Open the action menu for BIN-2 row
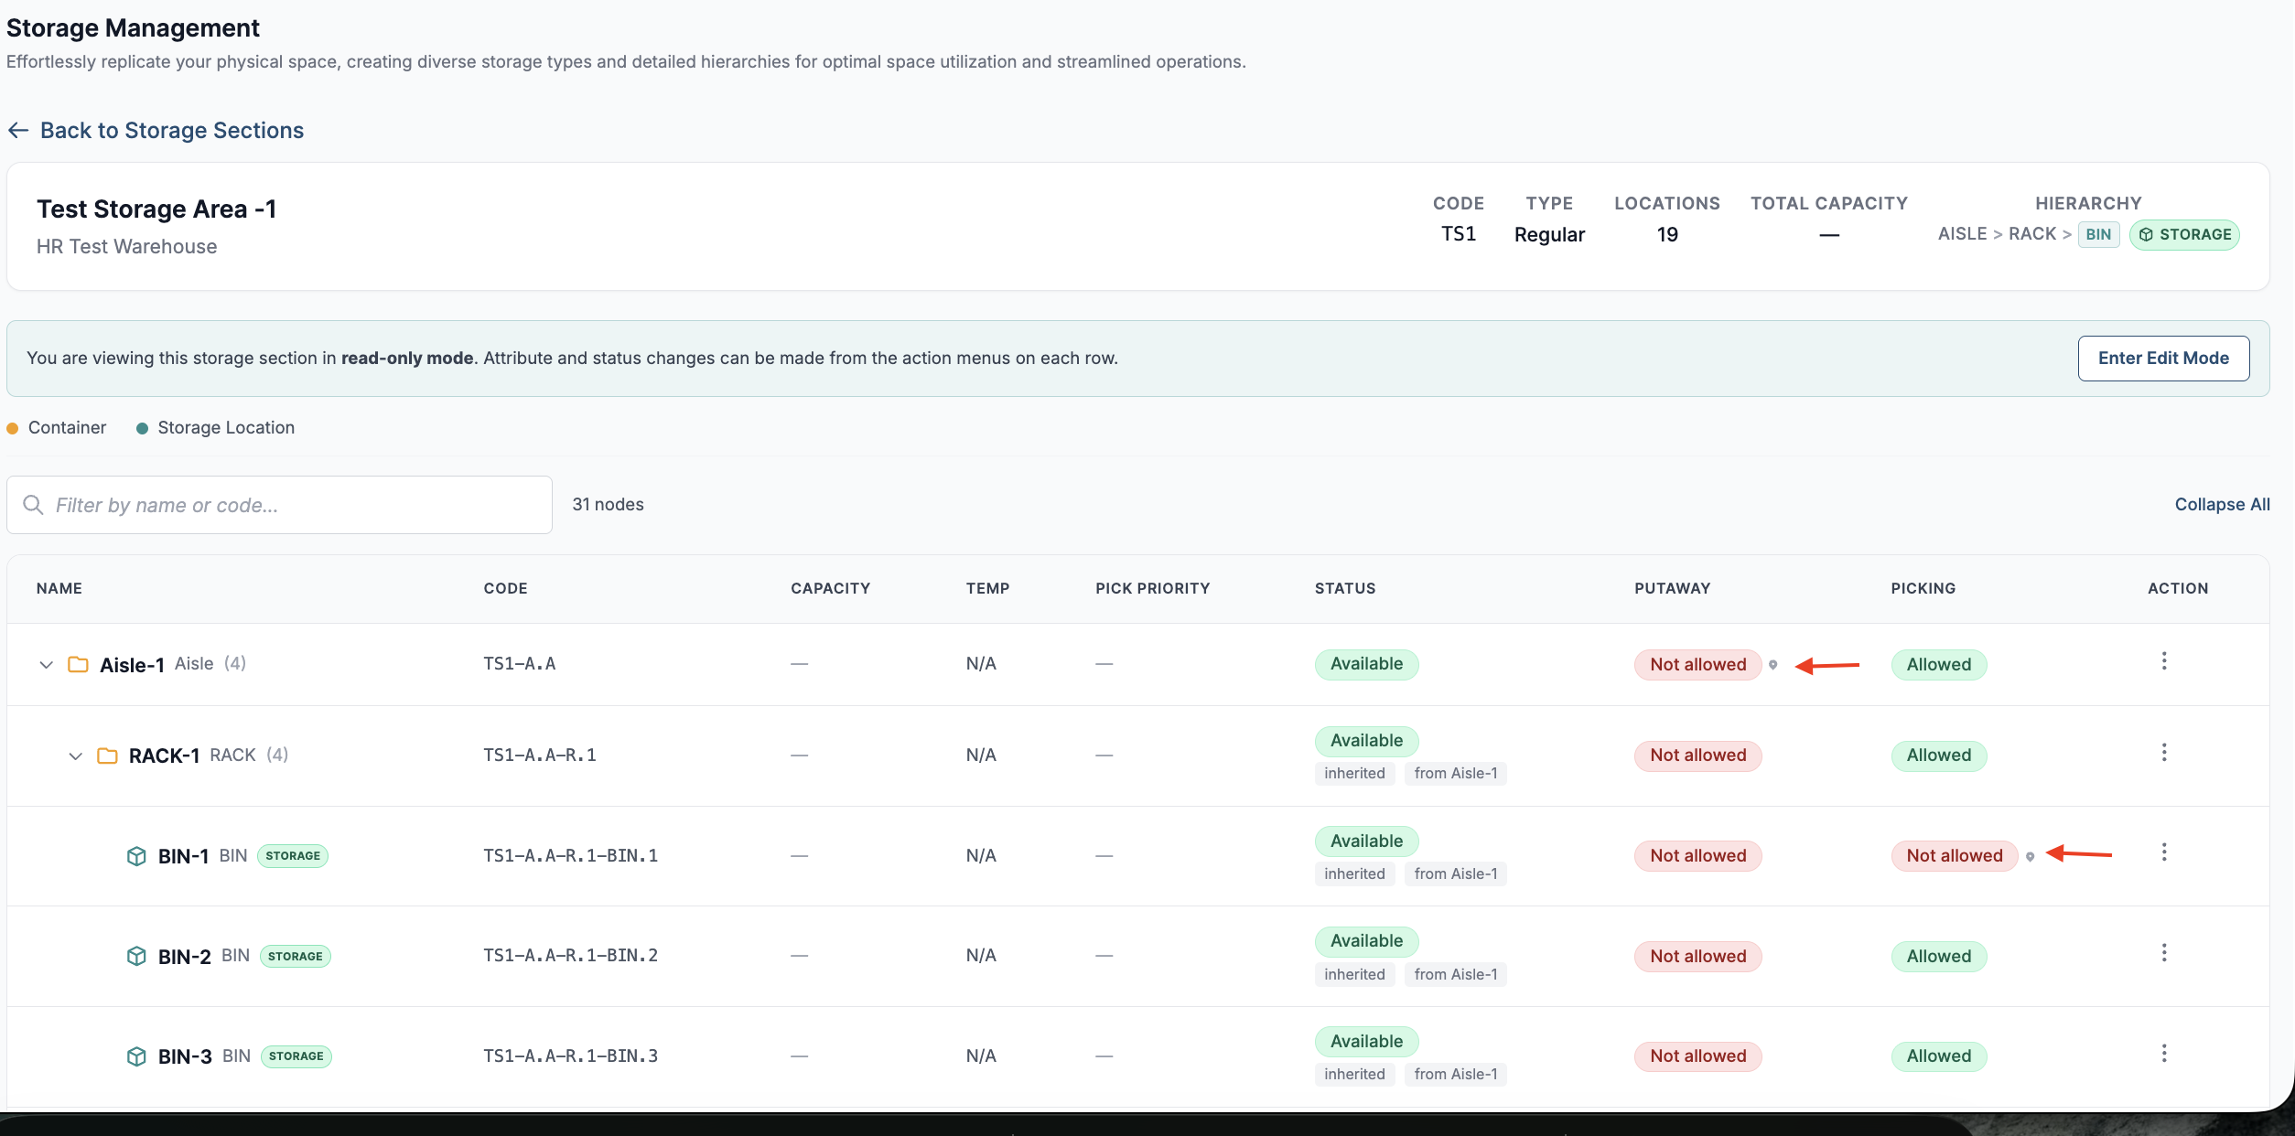Screen dimensions: 2295x1136 (x=2163, y=953)
